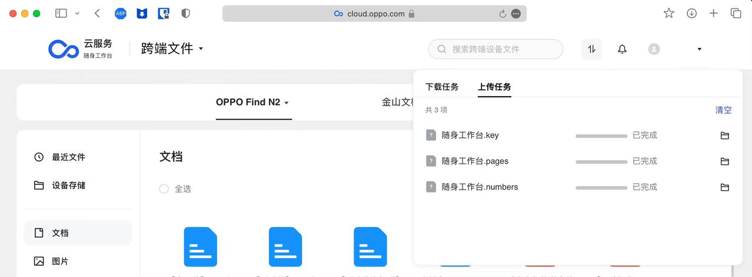Focus the 搜索跨端设备文件 search field
Screen dimensions: 752x277
click(x=495, y=49)
